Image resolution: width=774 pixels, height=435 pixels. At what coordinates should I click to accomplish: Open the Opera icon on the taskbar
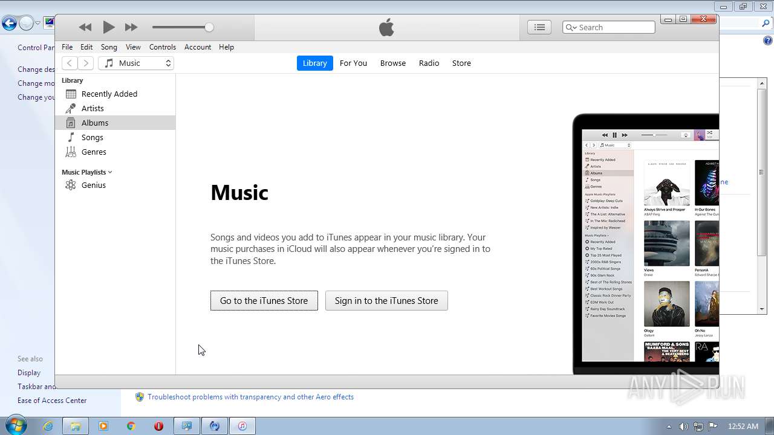coord(158,426)
